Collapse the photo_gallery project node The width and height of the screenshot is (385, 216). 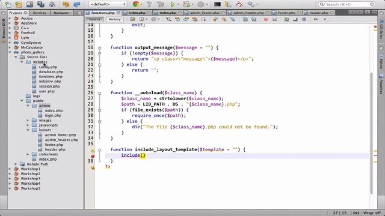(x=10, y=52)
